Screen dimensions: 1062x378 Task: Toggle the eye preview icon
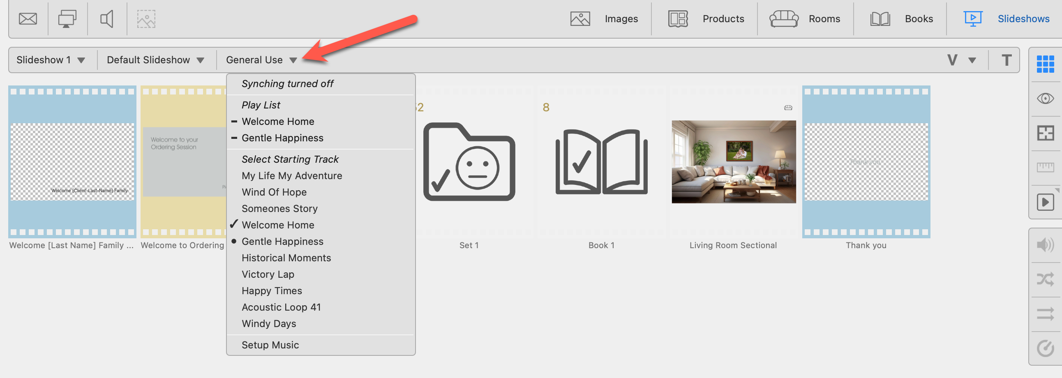coord(1045,99)
